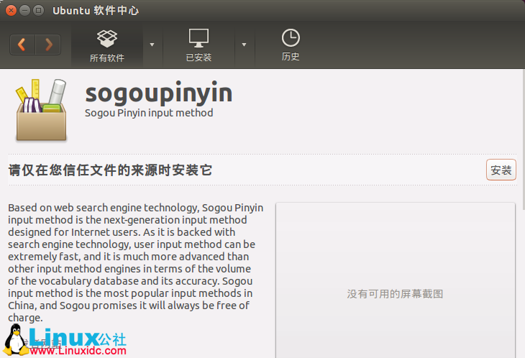Open the 所有软件 section
The width and height of the screenshot is (525, 358).
click(107, 45)
